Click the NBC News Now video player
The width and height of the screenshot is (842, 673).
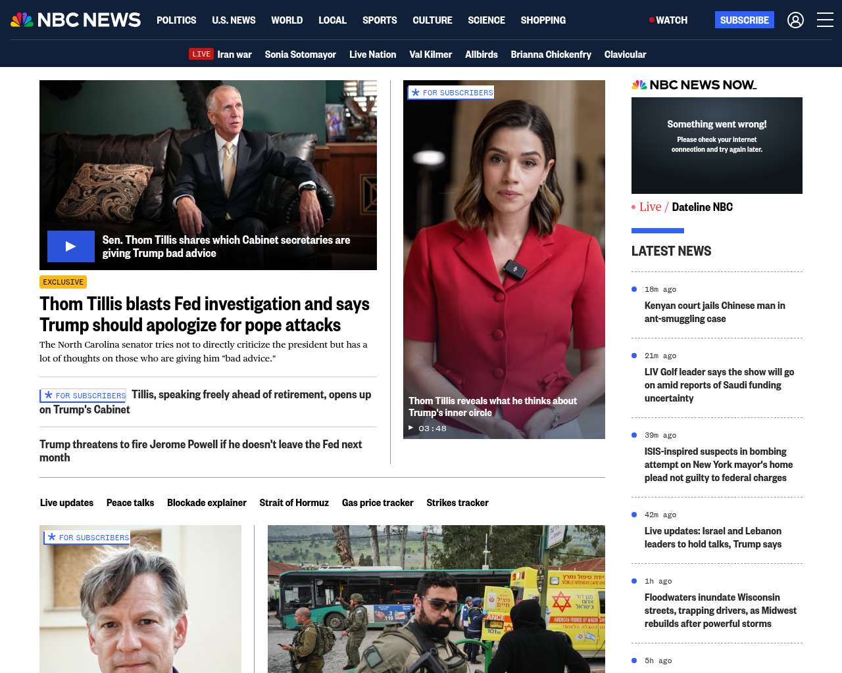point(716,145)
